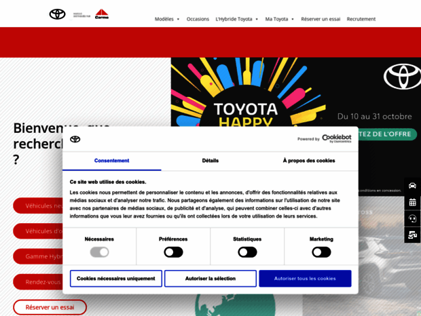Click the Véhicules d'occasion red button
Screen dimensions: 421x316
coord(38,231)
